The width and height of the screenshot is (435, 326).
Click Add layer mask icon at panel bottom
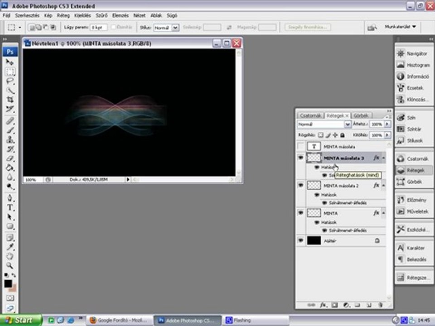(x=335, y=305)
